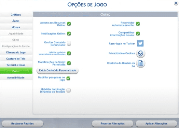Switch to the Gráficos tab

tap(16, 15)
